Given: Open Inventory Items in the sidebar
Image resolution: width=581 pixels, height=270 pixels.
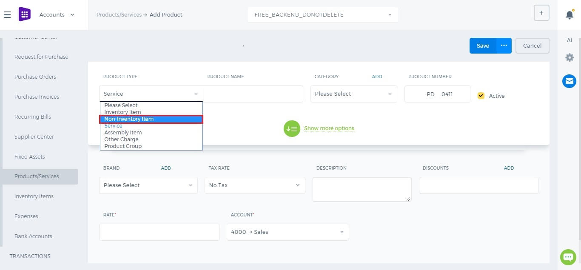Looking at the screenshot, I should tap(34, 196).
